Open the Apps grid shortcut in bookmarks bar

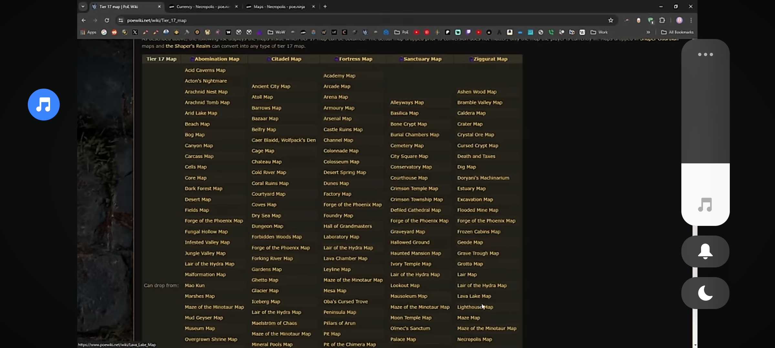(x=88, y=32)
